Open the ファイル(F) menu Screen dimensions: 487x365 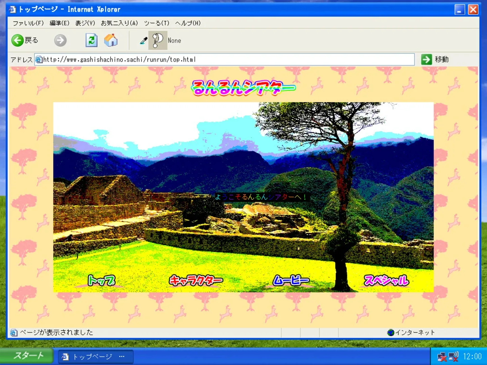[28, 23]
